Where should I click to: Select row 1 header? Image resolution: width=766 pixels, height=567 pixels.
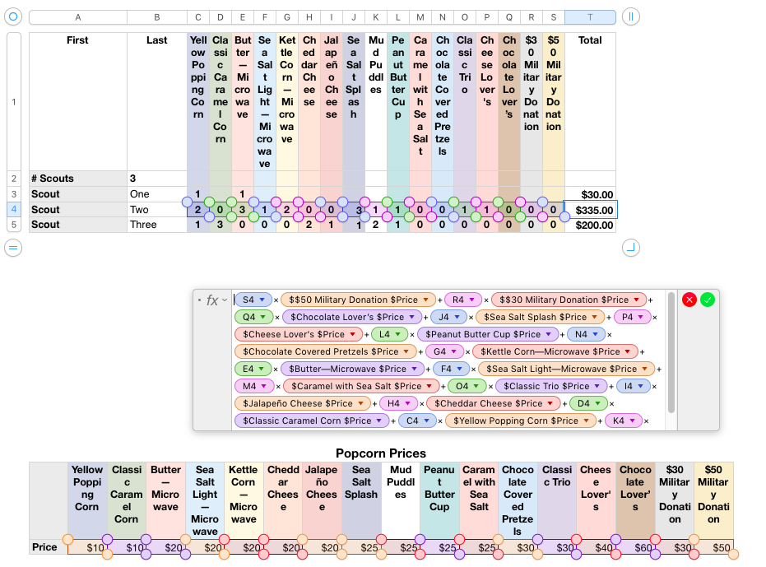[14, 102]
